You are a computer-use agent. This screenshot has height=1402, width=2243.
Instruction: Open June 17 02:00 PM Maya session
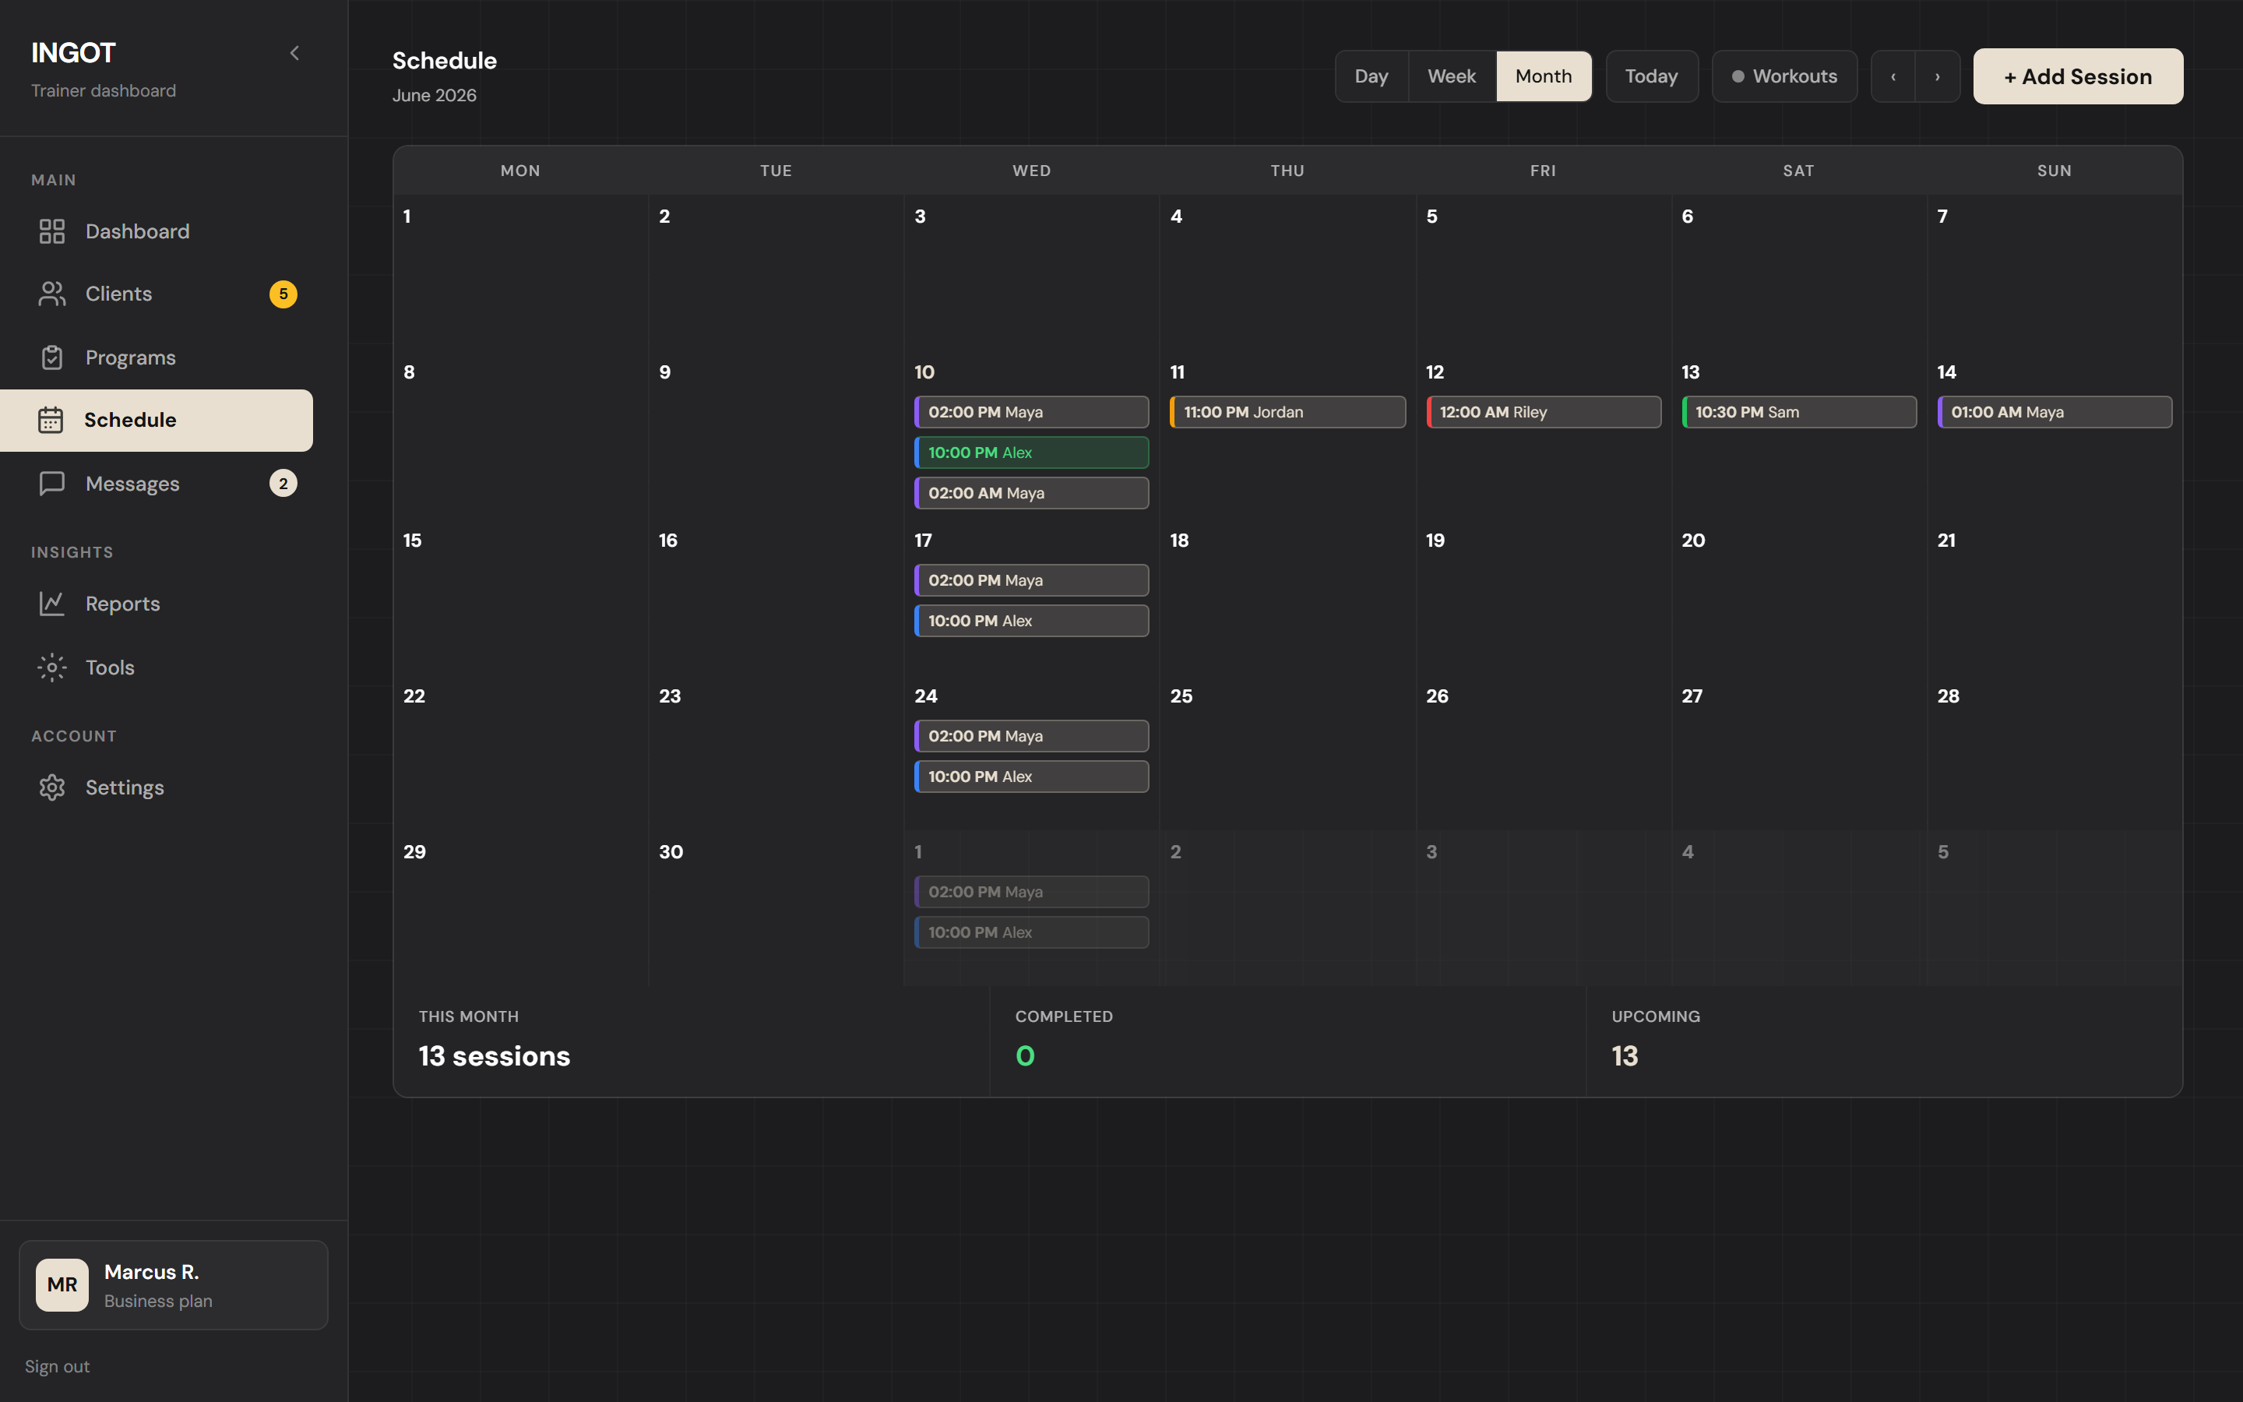pos(1032,580)
